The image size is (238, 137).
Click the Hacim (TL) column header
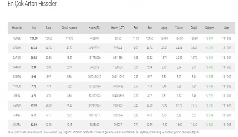(94, 28)
